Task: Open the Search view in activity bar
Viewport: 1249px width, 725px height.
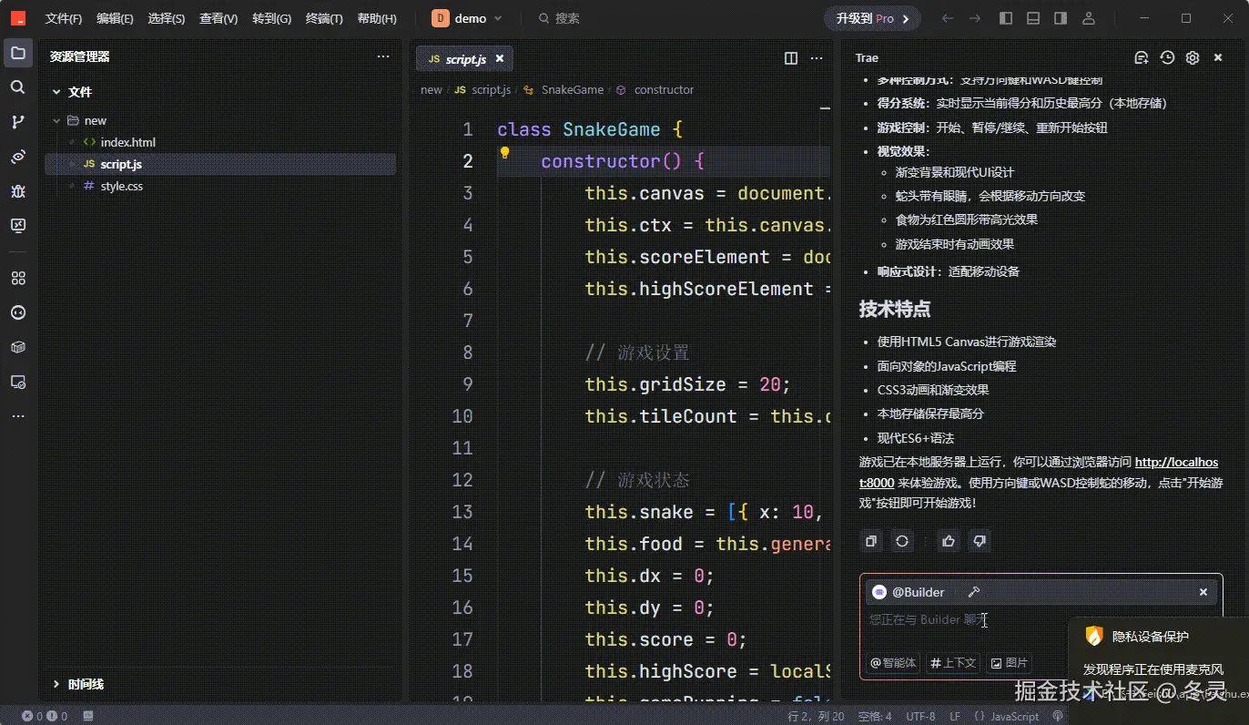Action: click(17, 87)
